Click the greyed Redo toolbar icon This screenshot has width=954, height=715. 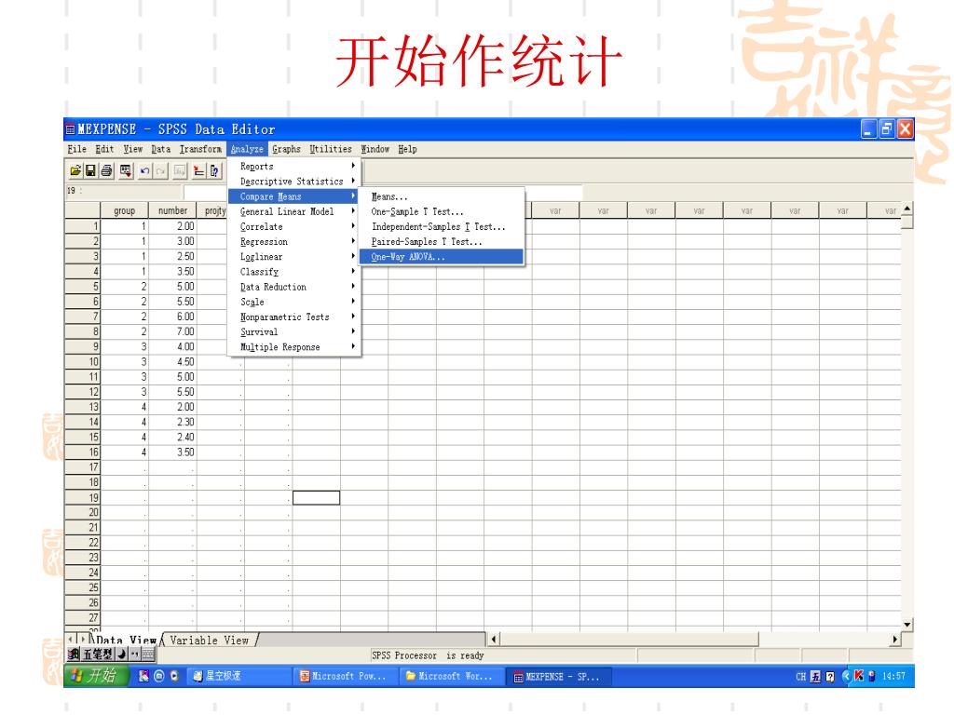[x=160, y=171]
